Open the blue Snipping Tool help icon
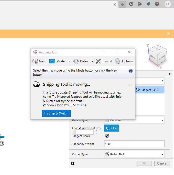174x175 pixels. 130,71
